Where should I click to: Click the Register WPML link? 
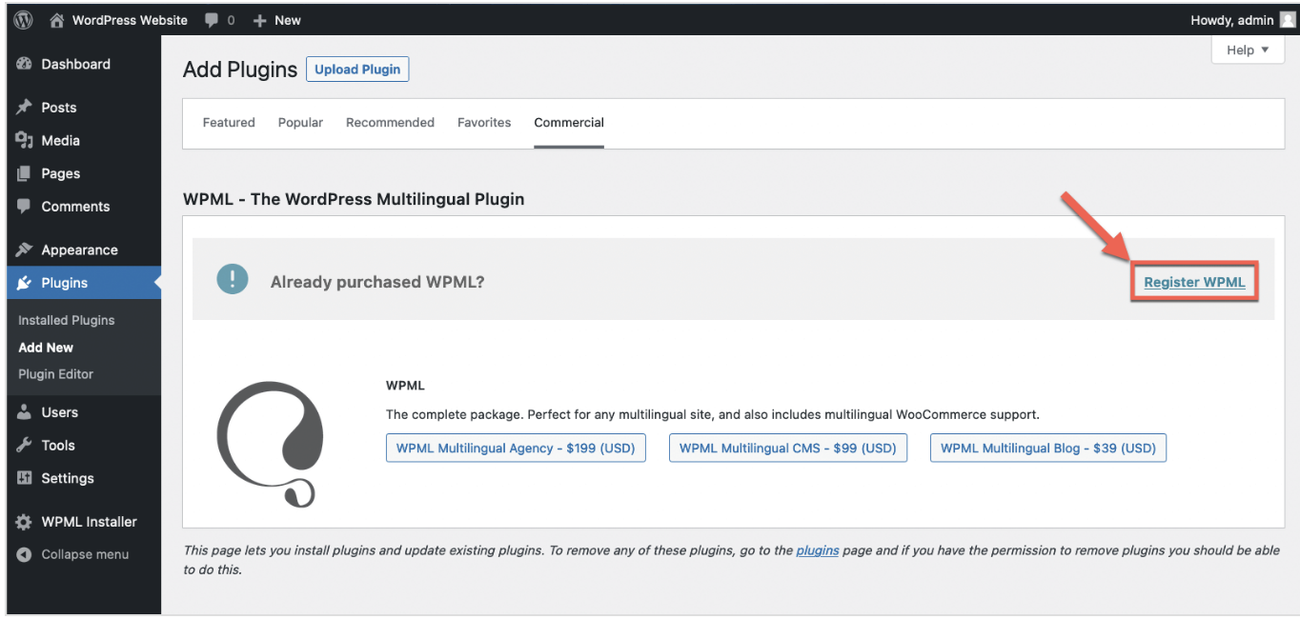[x=1194, y=282]
